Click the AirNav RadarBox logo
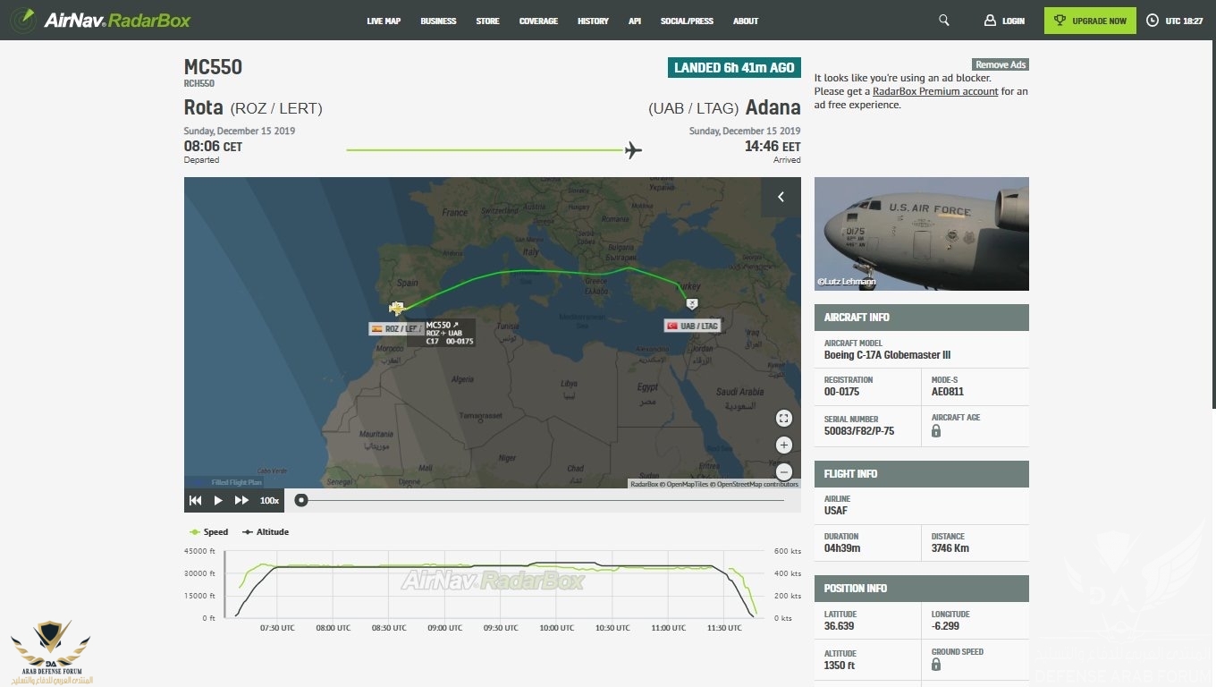 (104, 20)
